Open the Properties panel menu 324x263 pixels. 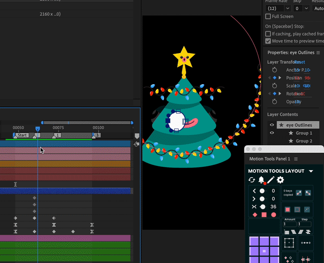(x=318, y=53)
